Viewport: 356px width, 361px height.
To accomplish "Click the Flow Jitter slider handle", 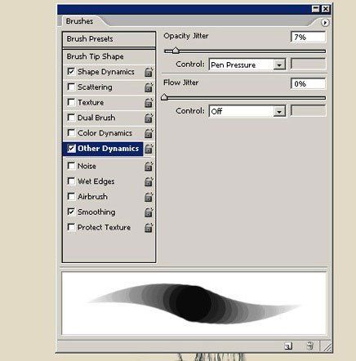I will 164,97.
